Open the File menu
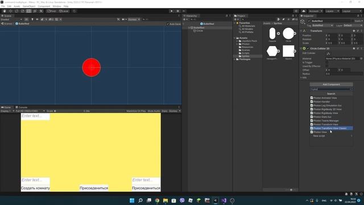Screen dimensions: 364x205 [x=3, y=6]
